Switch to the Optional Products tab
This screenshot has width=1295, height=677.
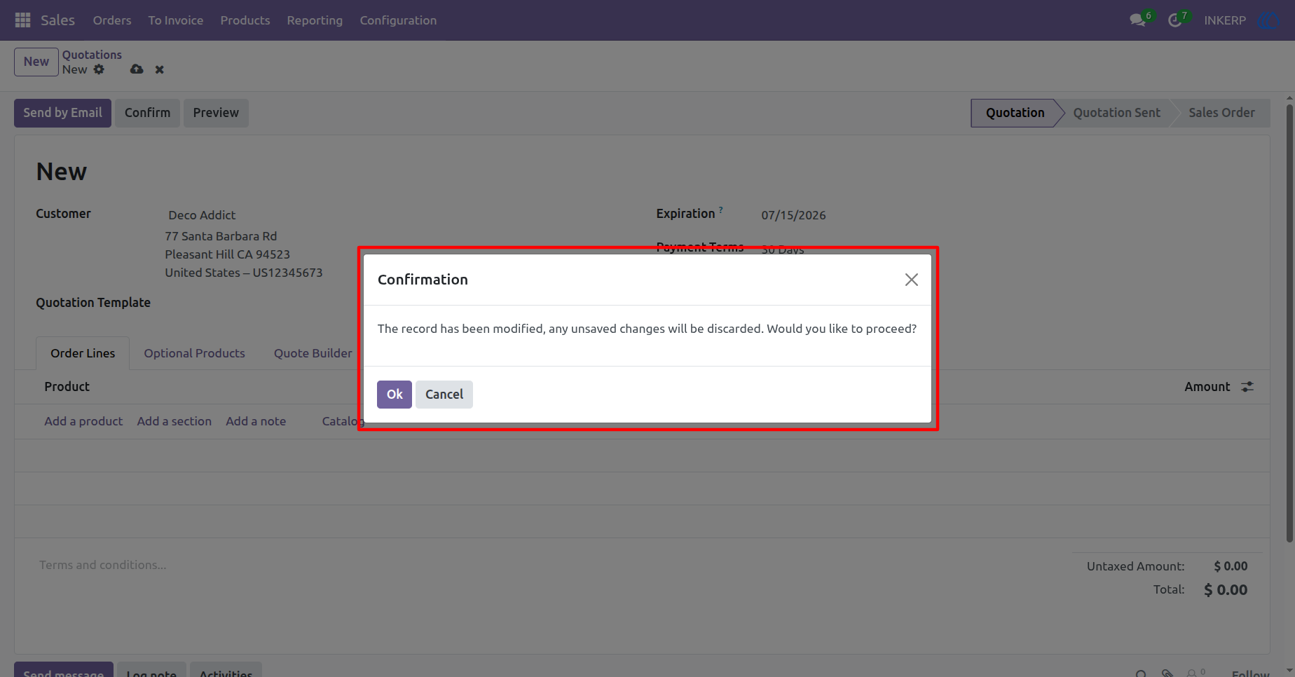click(194, 353)
